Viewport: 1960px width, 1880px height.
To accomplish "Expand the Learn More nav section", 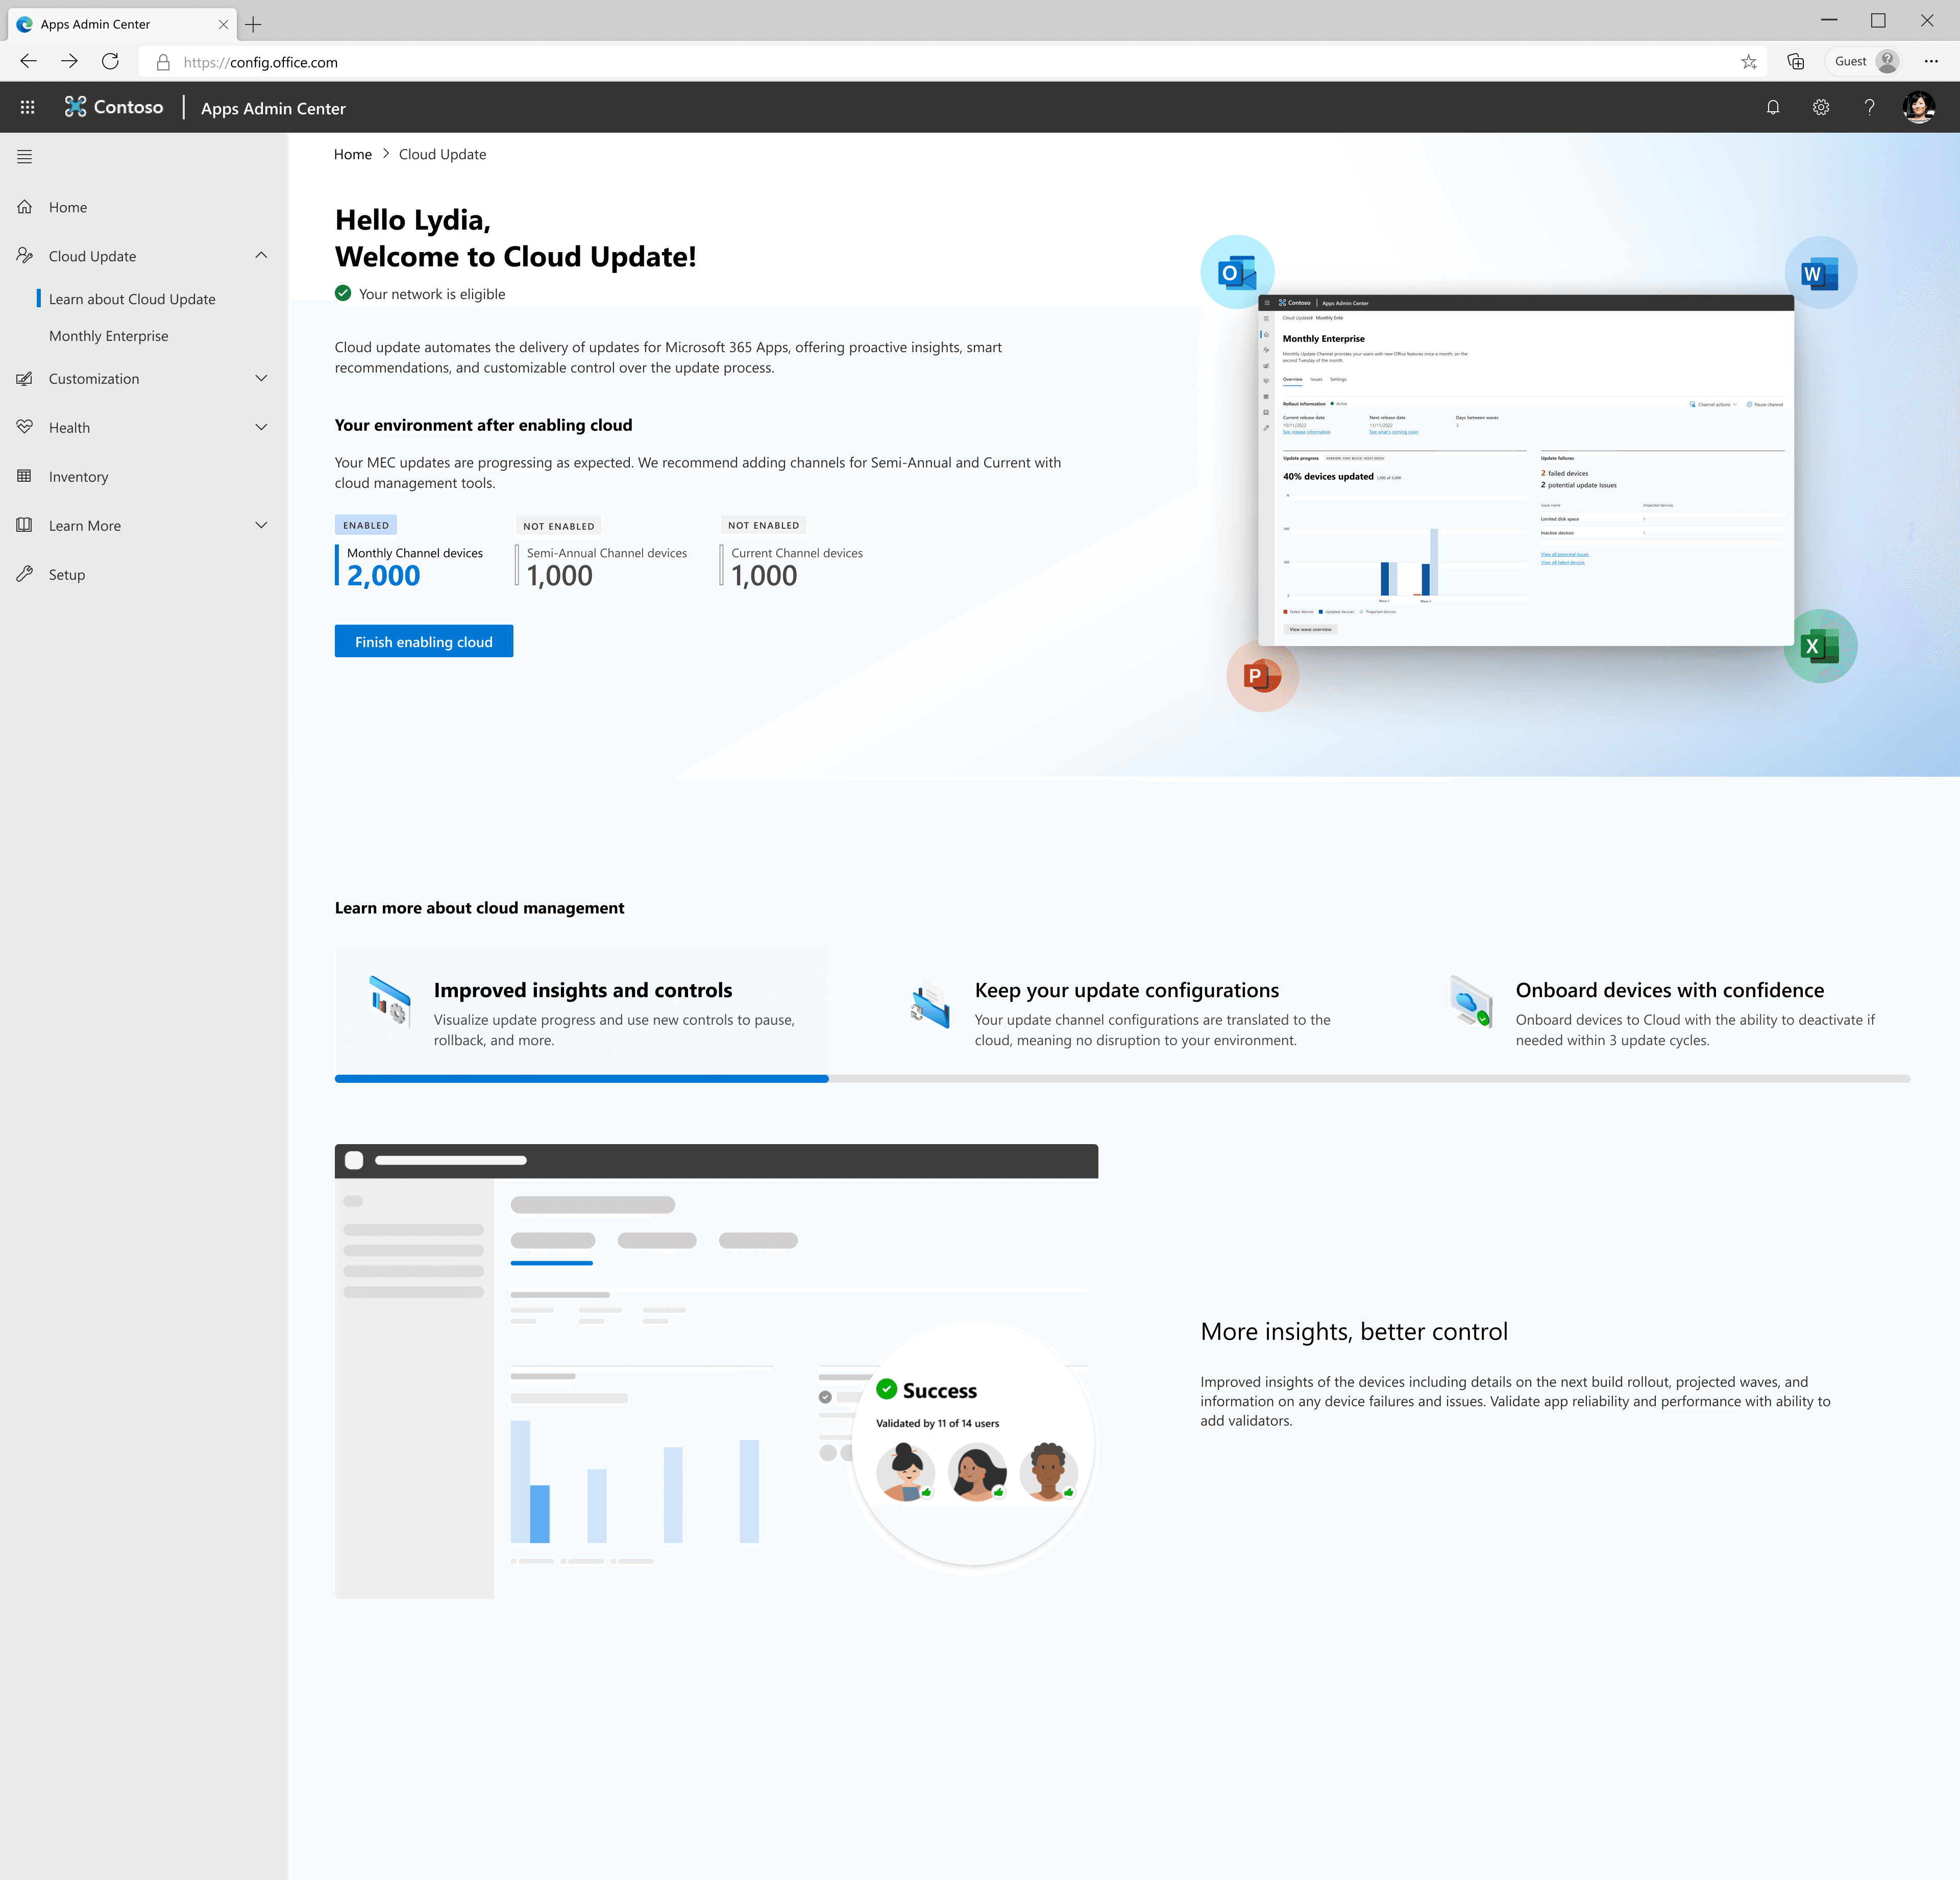I will pyautogui.click(x=261, y=526).
